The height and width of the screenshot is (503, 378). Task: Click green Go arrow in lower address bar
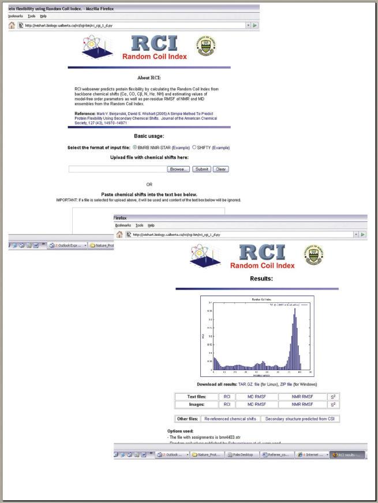362,234
